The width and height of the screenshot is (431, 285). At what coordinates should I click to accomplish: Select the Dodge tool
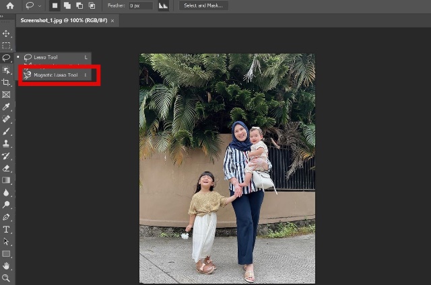tap(6, 204)
